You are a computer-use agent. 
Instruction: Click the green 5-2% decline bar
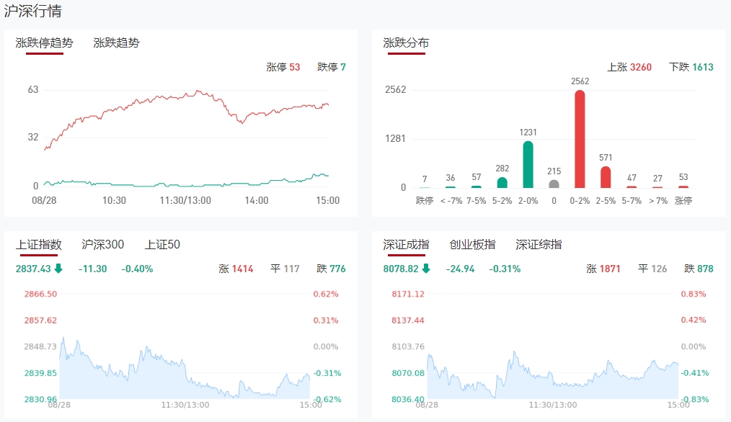[502, 182]
